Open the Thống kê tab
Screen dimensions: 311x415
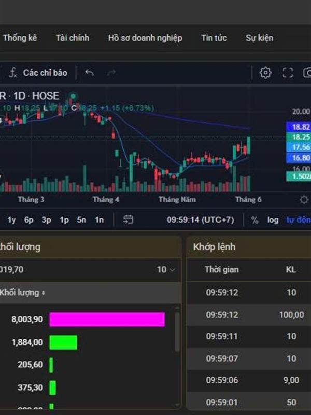coord(20,38)
